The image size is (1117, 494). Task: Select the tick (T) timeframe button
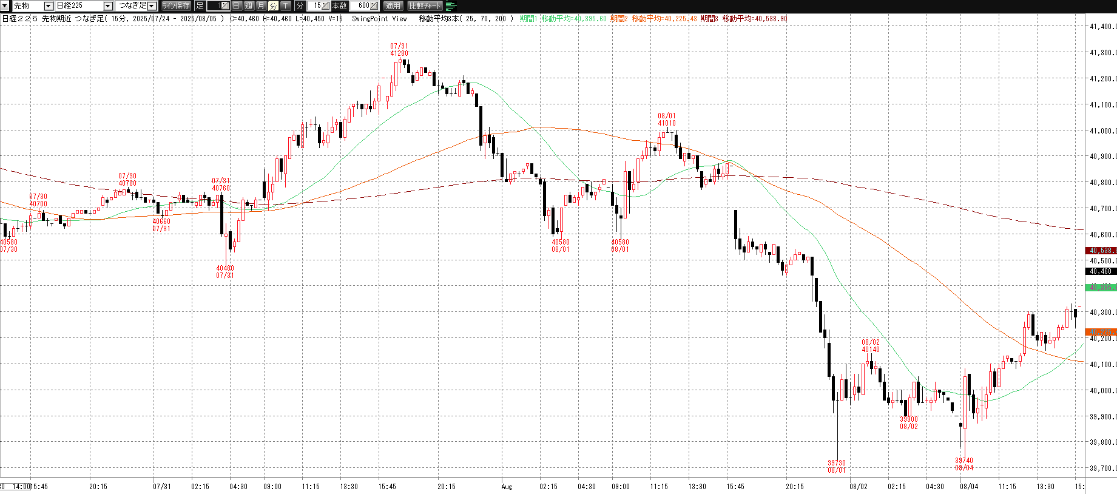286,6
